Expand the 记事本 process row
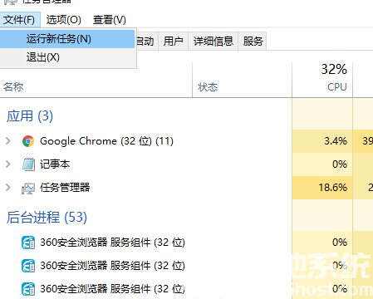 pos(8,164)
